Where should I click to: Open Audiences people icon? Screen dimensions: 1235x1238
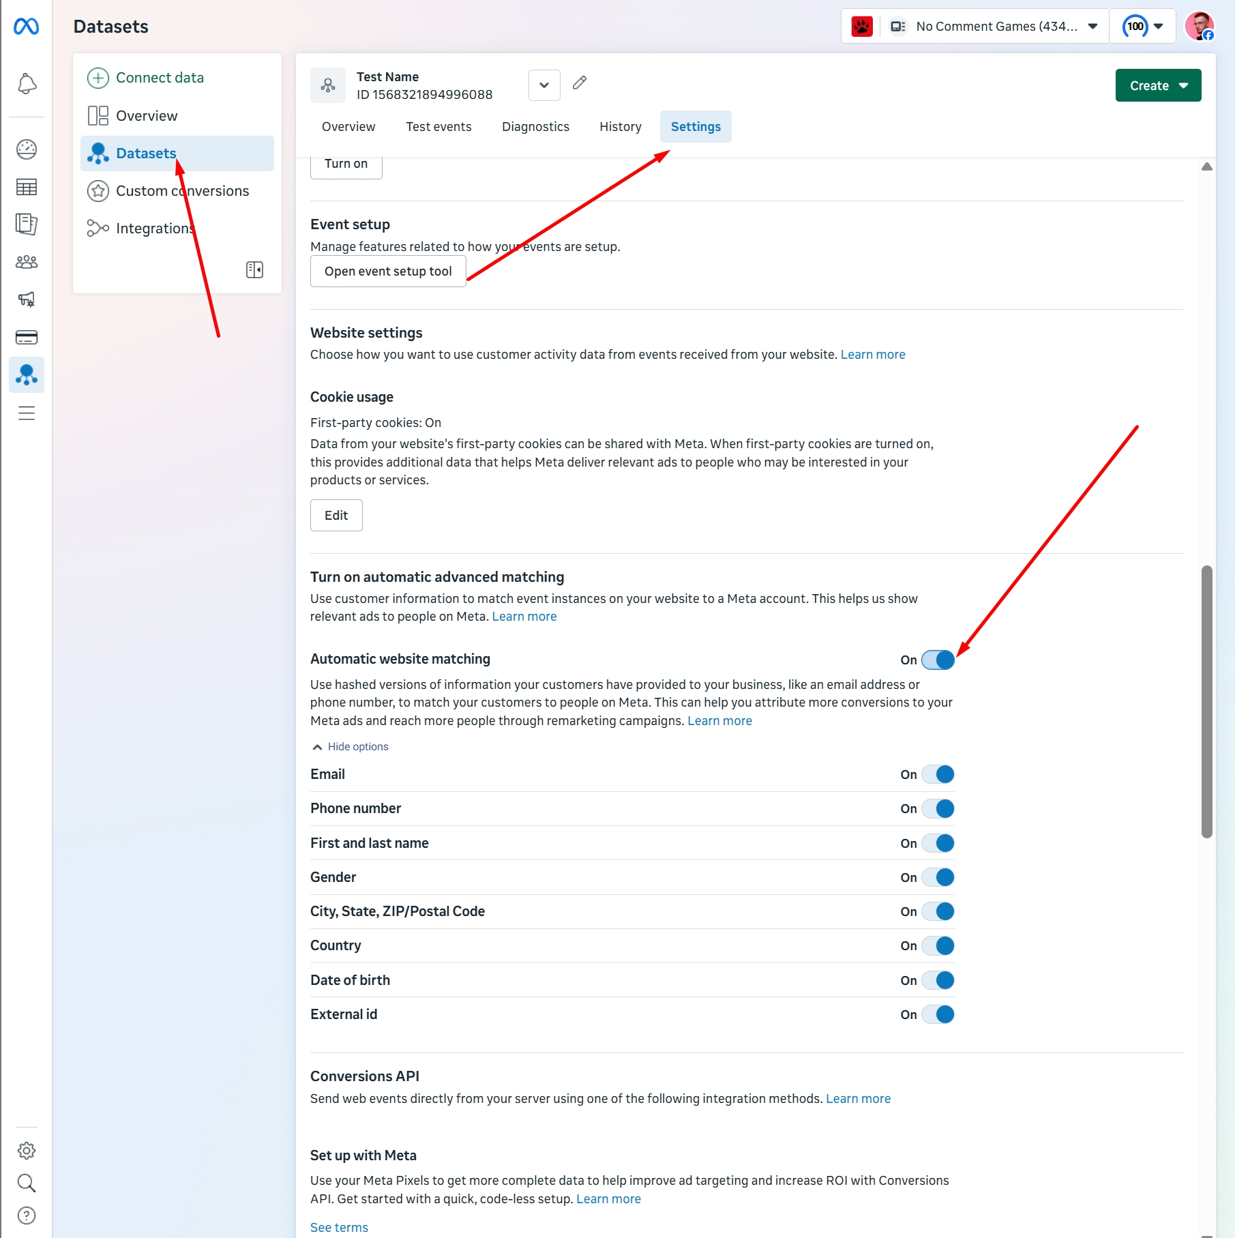tap(27, 262)
